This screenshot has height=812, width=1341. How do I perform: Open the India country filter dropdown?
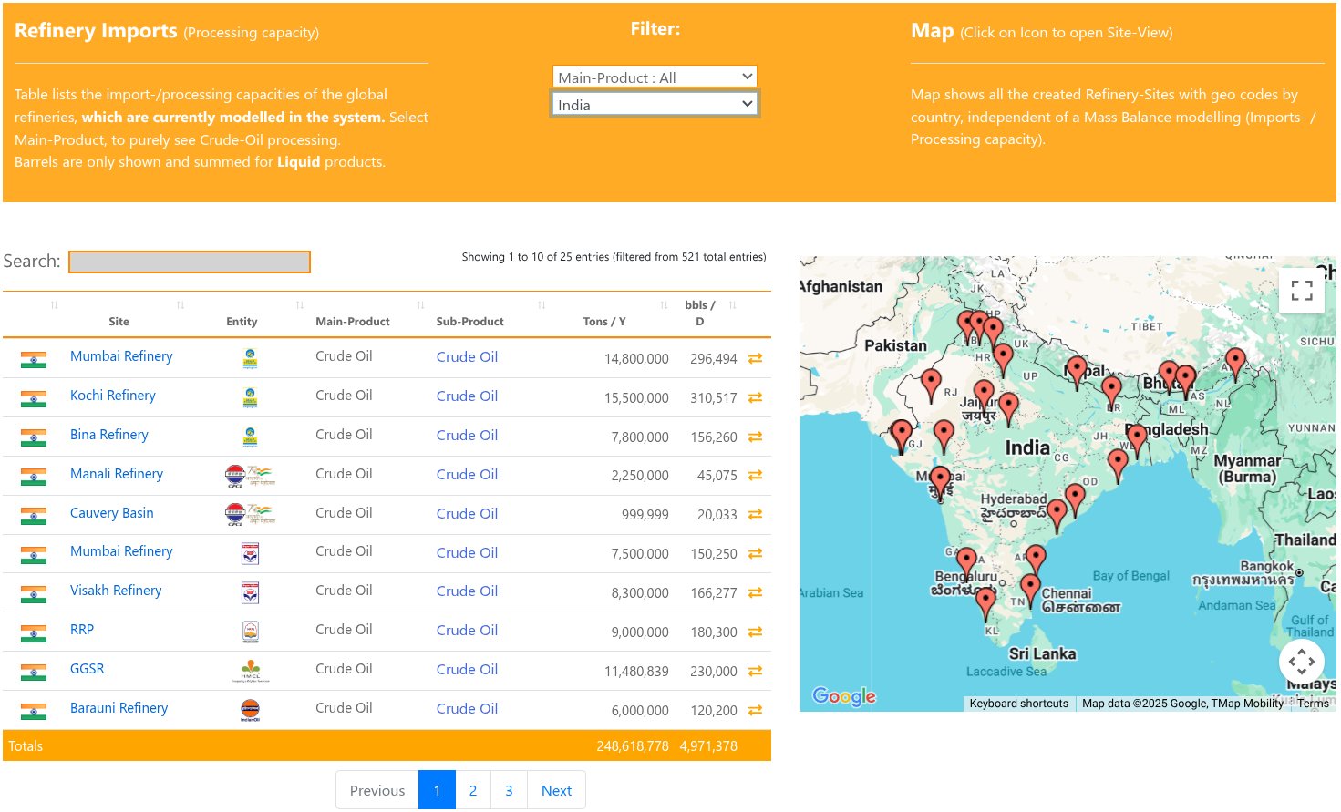coord(655,105)
